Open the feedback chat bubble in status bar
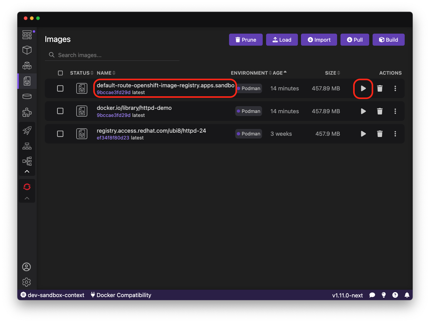Screen dimensions: 430x323 372,295
